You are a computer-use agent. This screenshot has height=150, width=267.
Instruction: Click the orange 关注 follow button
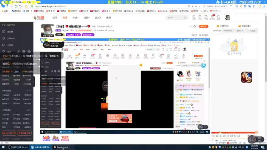tap(204, 26)
